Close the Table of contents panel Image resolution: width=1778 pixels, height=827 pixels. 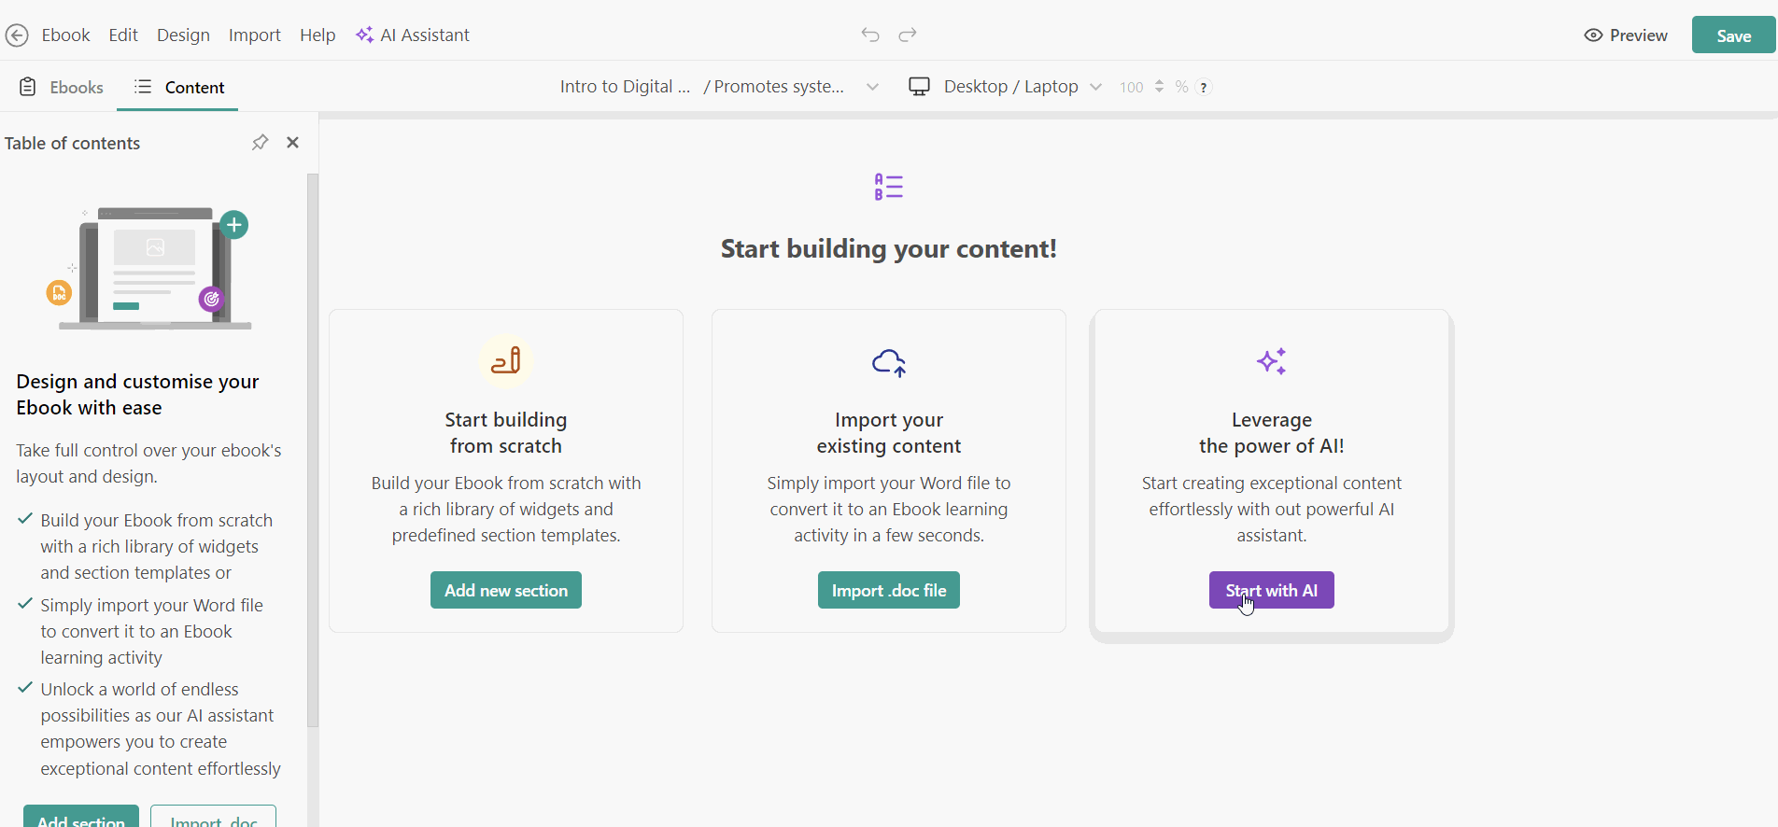[292, 142]
